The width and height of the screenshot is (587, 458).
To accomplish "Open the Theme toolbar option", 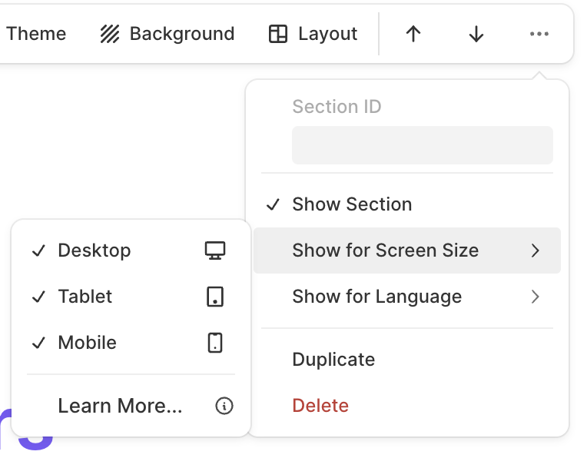I will tap(35, 34).
